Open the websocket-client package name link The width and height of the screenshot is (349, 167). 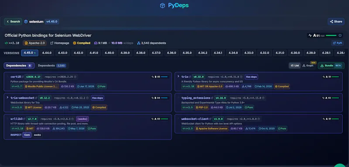click(195, 119)
